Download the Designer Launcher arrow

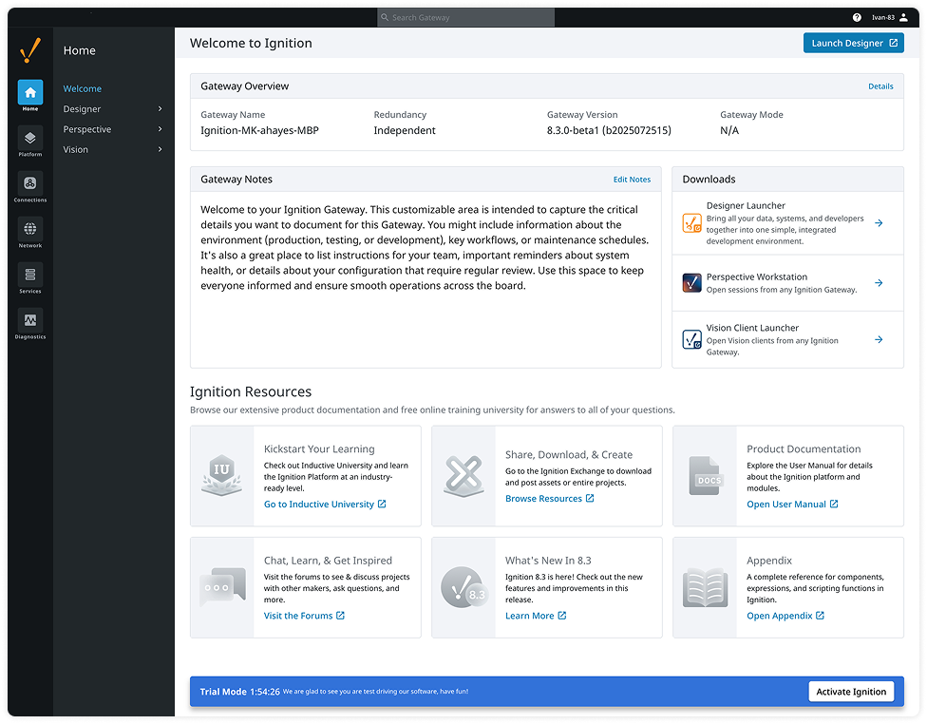879,223
